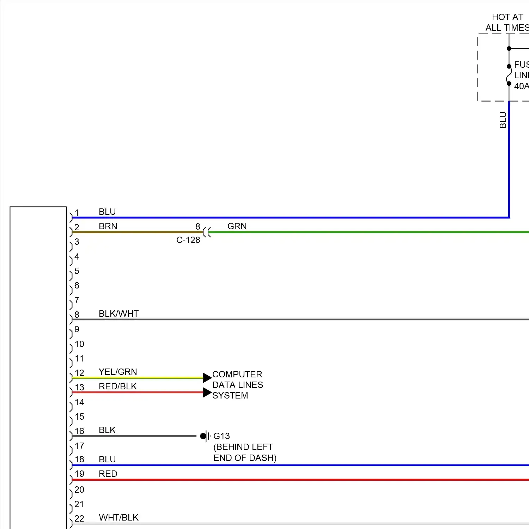The width and height of the screenshot is (529, 529).
Task: Click the brown wire from pin 2
Action: pyautogui.click(x=138, y=232)
